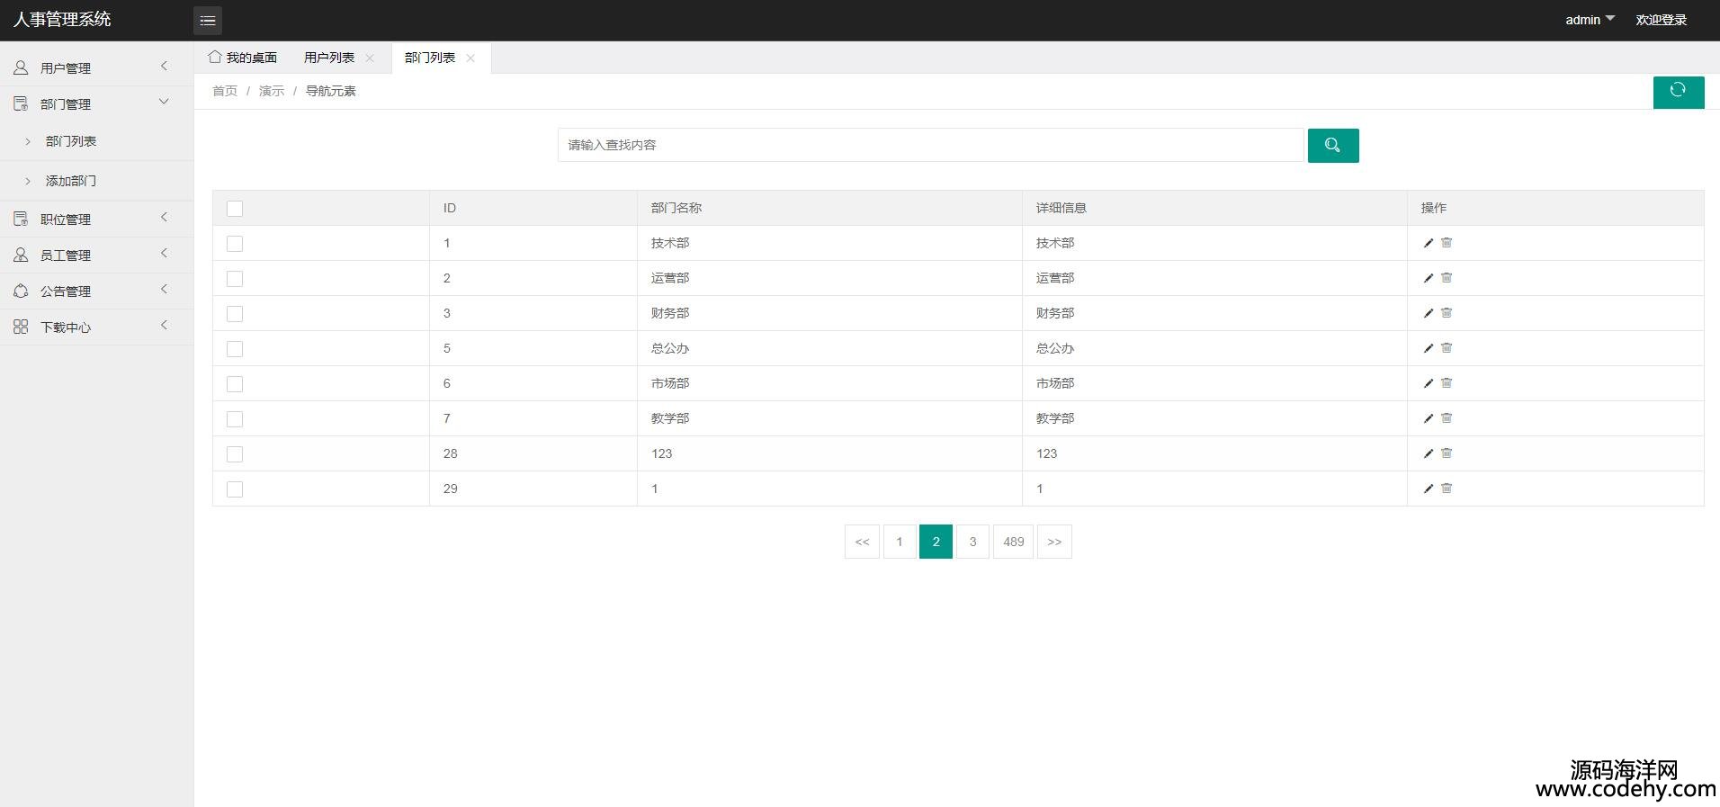Delete the 运营部 row with trash icon
This screenshot has height=807, width=1720.
1447,277
